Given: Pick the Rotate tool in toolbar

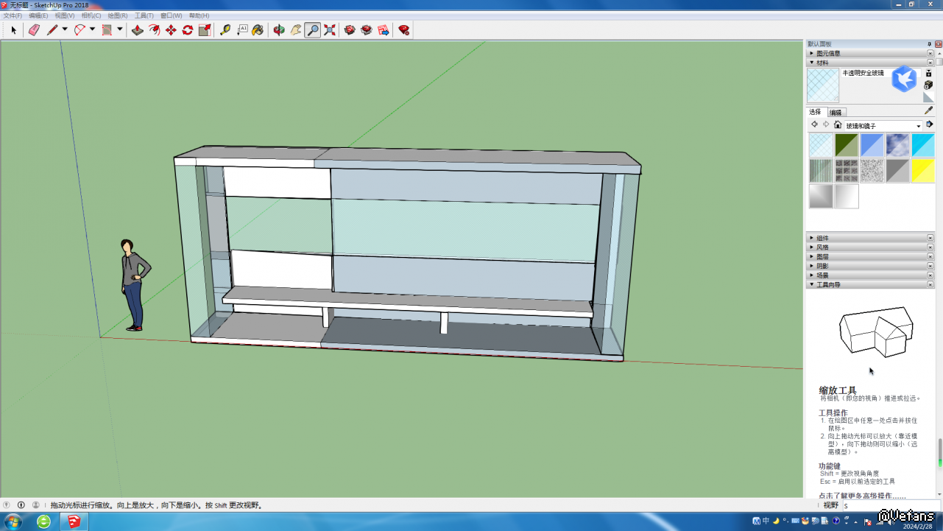Looking at the screenshot, I should 188,30.
